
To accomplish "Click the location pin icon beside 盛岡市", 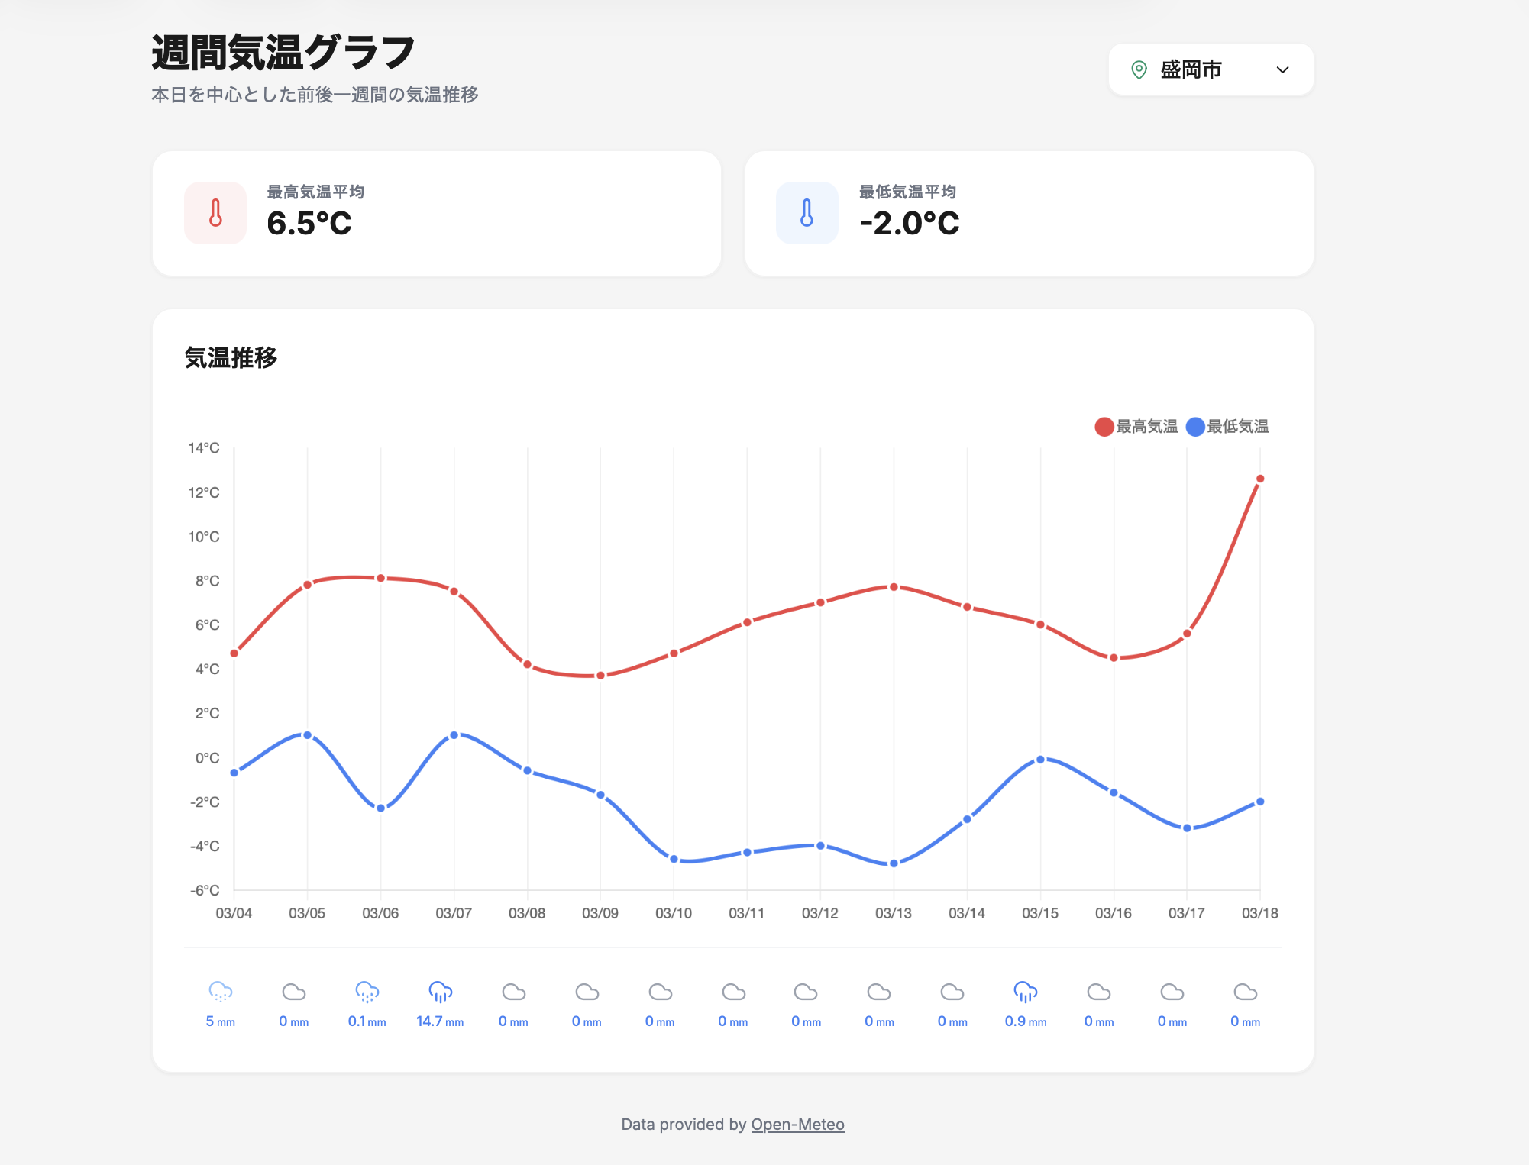I will click(1139, 70).
